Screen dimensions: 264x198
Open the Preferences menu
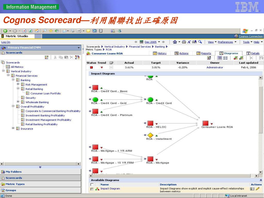(x=225, y=42)
